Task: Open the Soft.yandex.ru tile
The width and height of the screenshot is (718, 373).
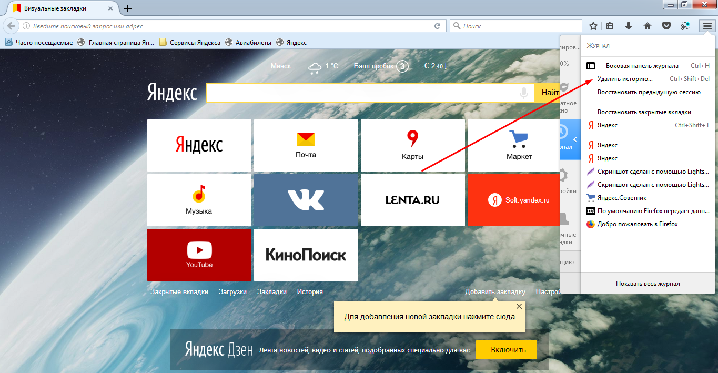Action: pyautogui.click(x=514, y=200)
